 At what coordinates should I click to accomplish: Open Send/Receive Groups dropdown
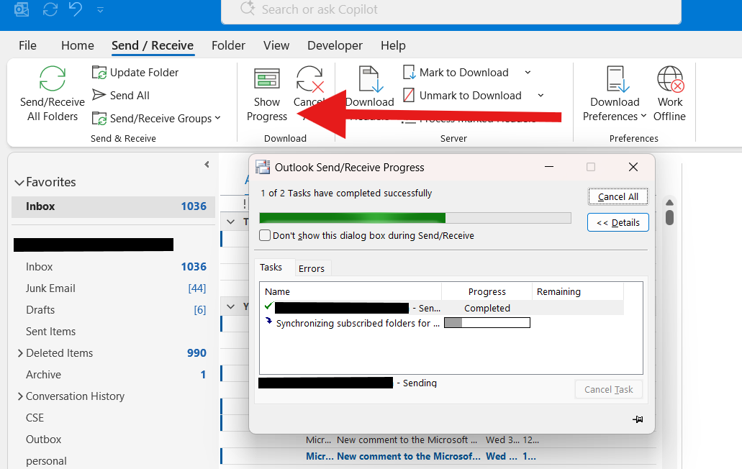coord(157,118)
